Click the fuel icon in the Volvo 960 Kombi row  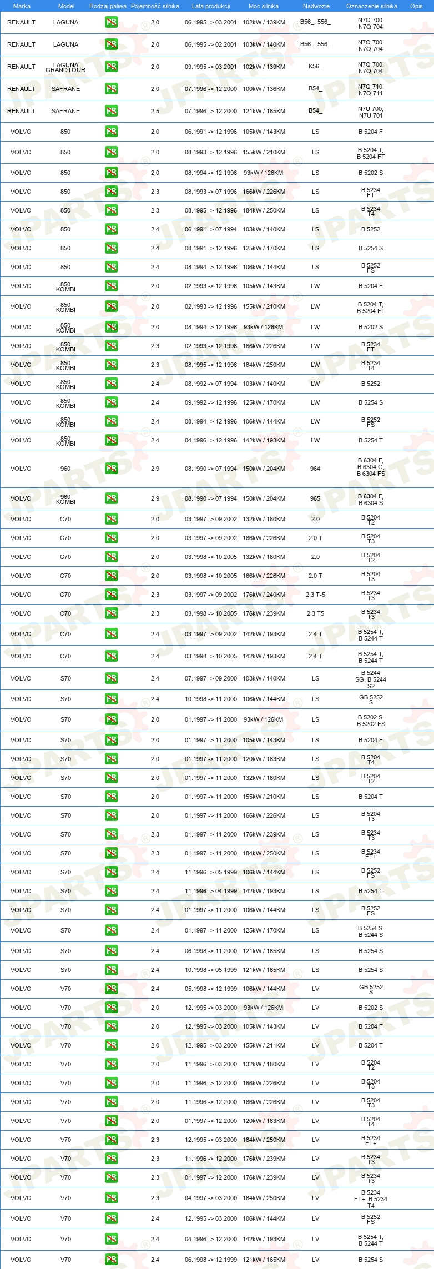click(111, 498)
